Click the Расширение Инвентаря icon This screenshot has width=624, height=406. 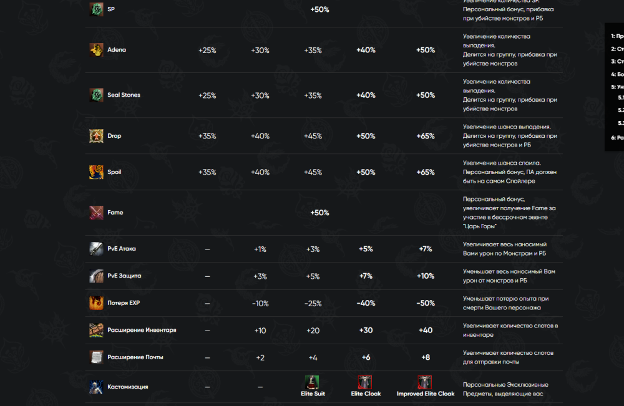pyautogui.click(x=96, y=330)
